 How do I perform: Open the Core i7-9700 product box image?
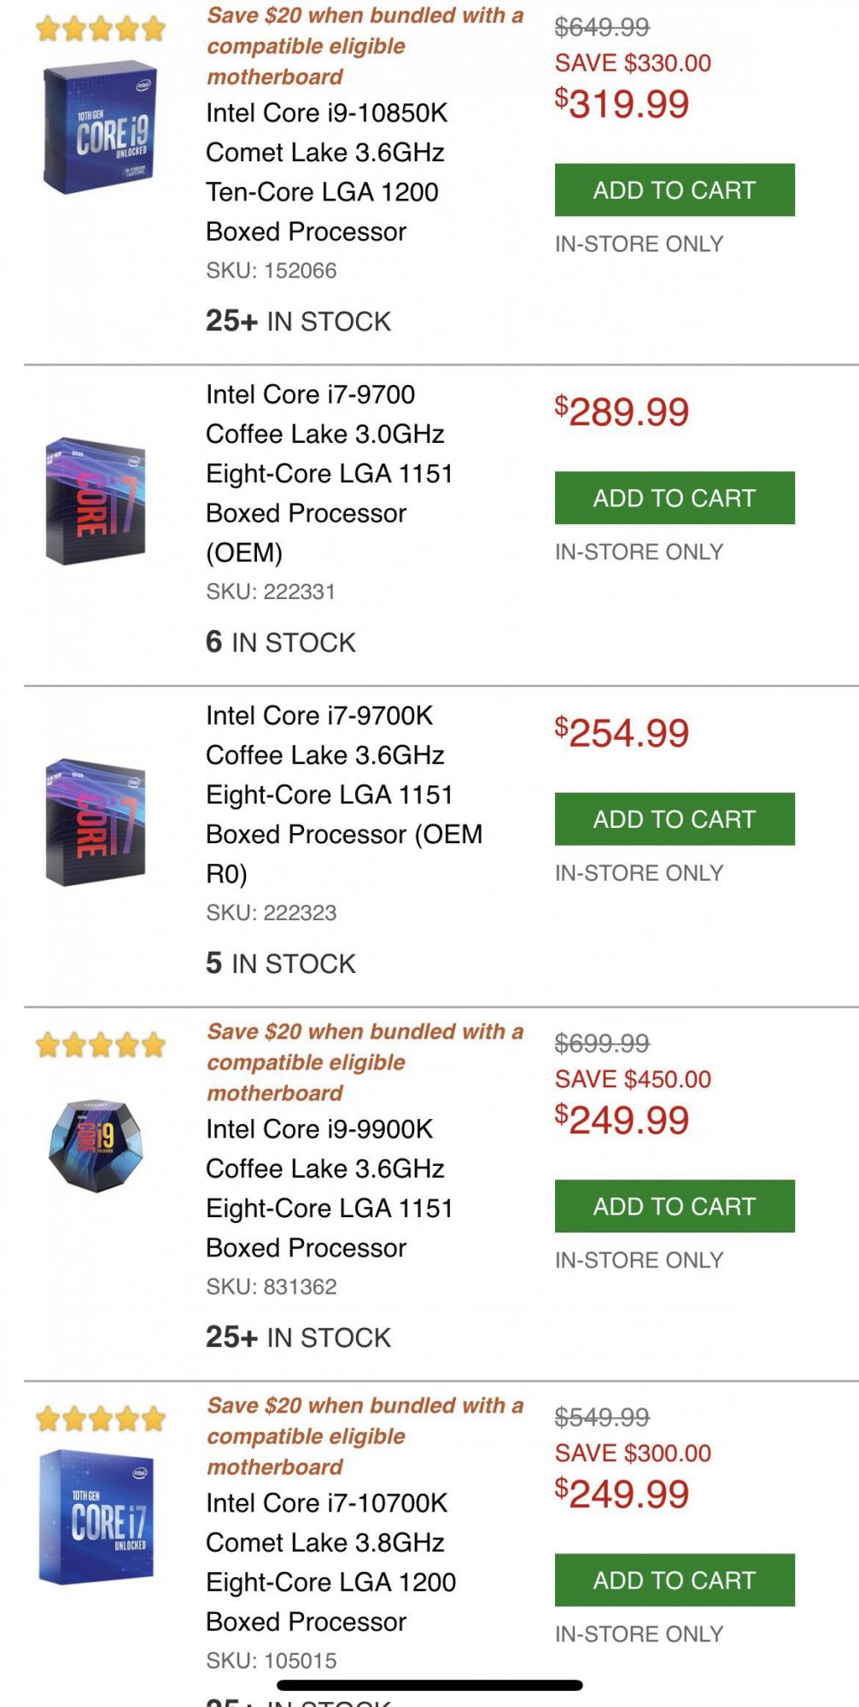[x=96, y=500]
